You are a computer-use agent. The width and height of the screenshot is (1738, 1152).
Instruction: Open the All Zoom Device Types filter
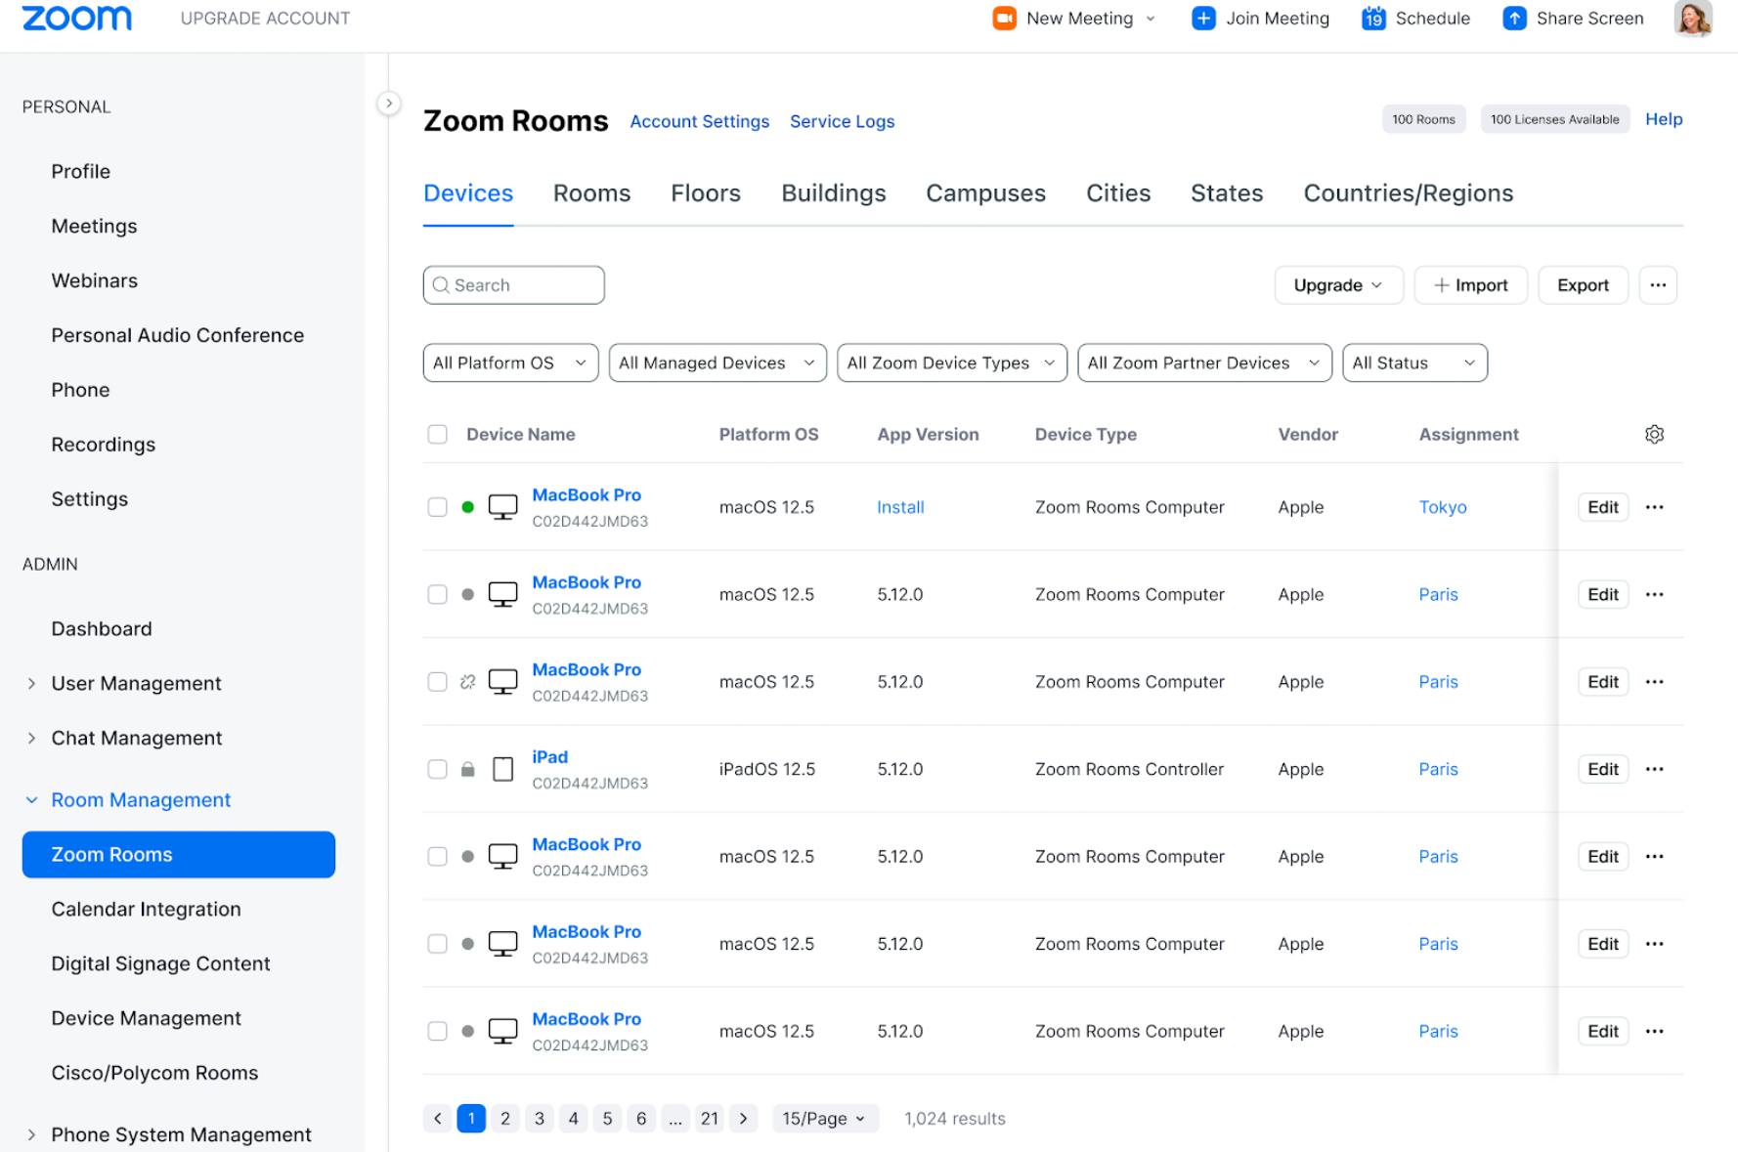pyautogui.click(x=952, y=363)
